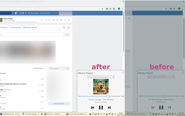185x116 pixels.
Task: Click next track in after Media Player
Action: tap(109, 108)
